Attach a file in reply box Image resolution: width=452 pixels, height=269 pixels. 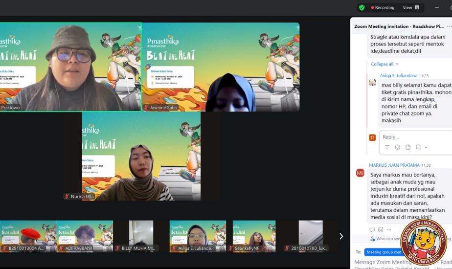408,147
